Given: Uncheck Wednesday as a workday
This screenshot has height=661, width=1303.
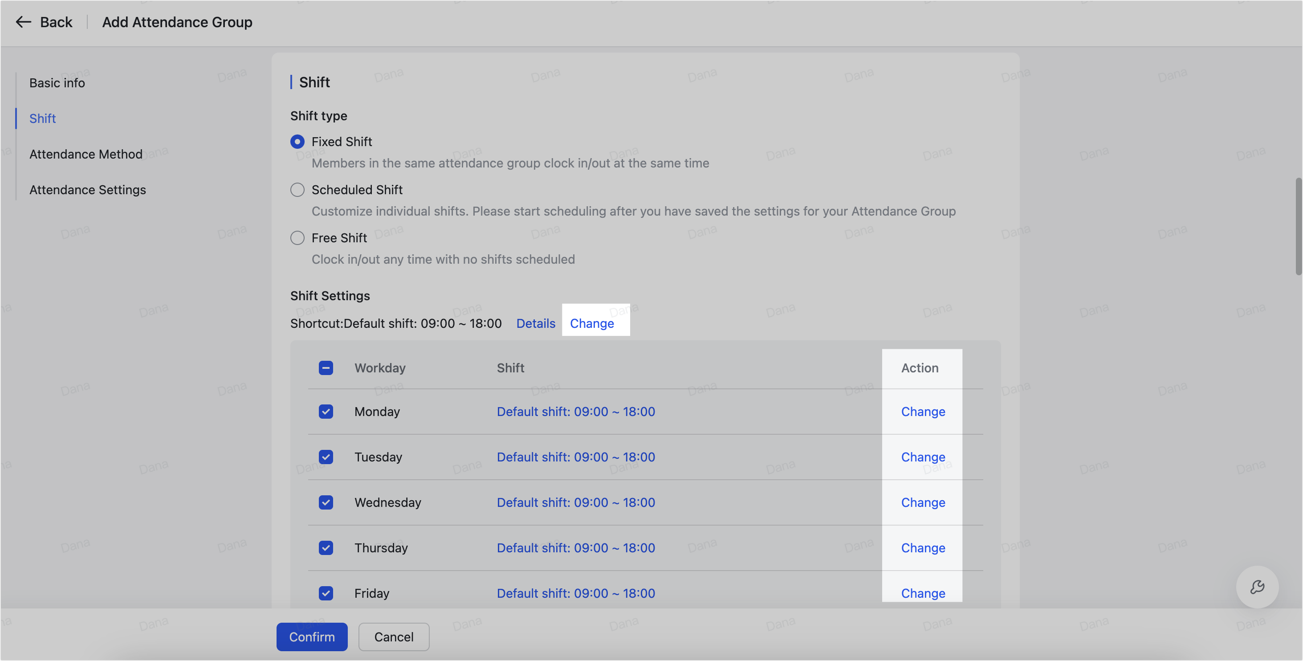Looking at the screenshot, I should pyautogui.click(x=326, y=502).
